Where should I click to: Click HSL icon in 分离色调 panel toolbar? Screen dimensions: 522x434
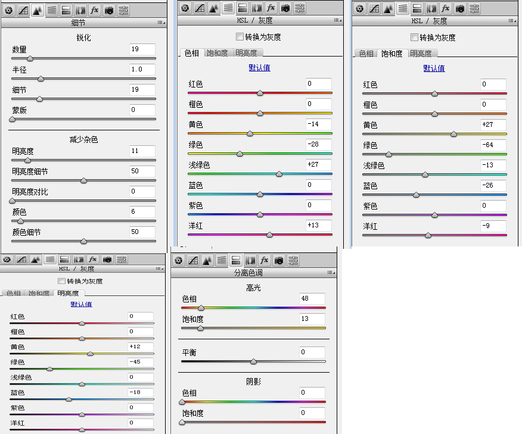pos(222,261)
